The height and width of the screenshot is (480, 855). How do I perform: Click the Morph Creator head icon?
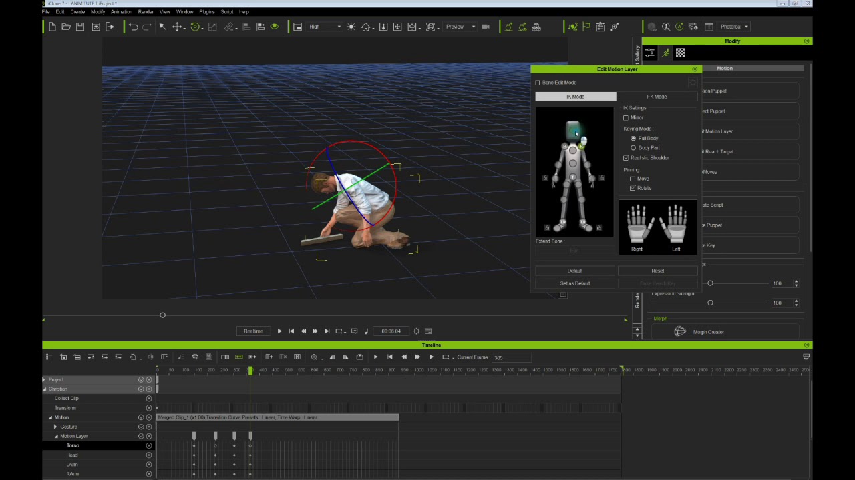(x=680, y=331)
